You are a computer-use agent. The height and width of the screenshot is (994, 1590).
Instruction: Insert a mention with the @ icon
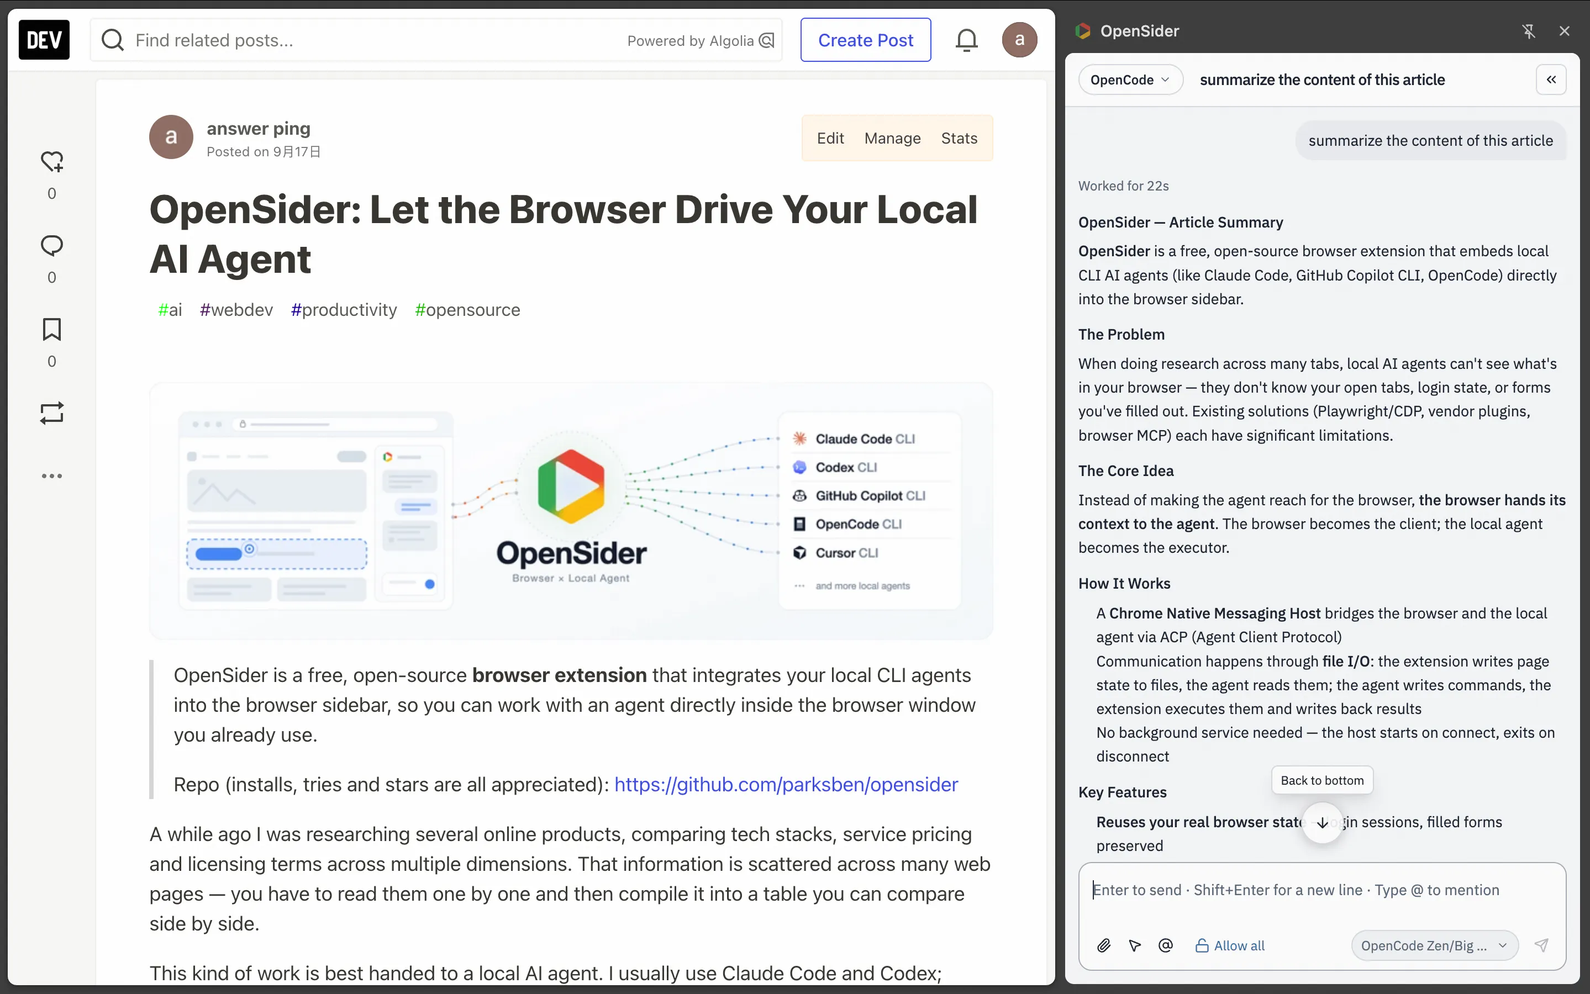pos(1165,945)
